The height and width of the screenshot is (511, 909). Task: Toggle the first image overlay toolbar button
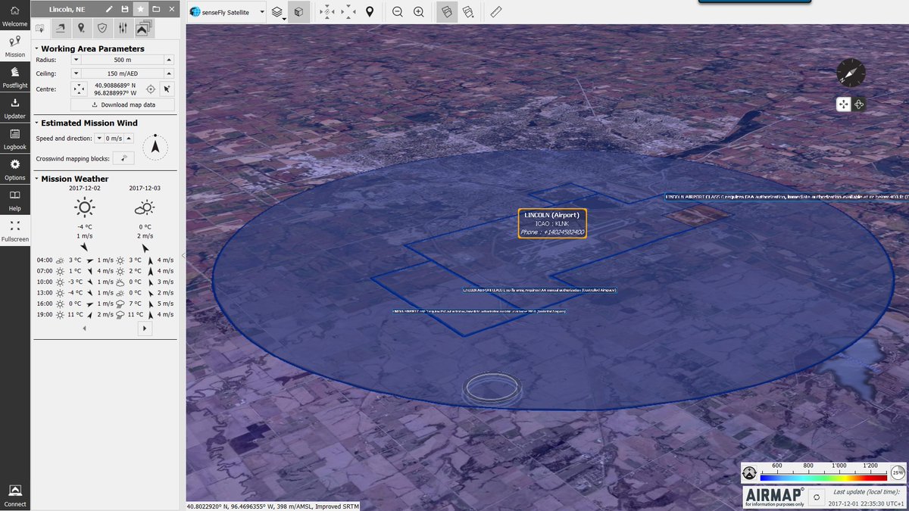pos(447,12)
